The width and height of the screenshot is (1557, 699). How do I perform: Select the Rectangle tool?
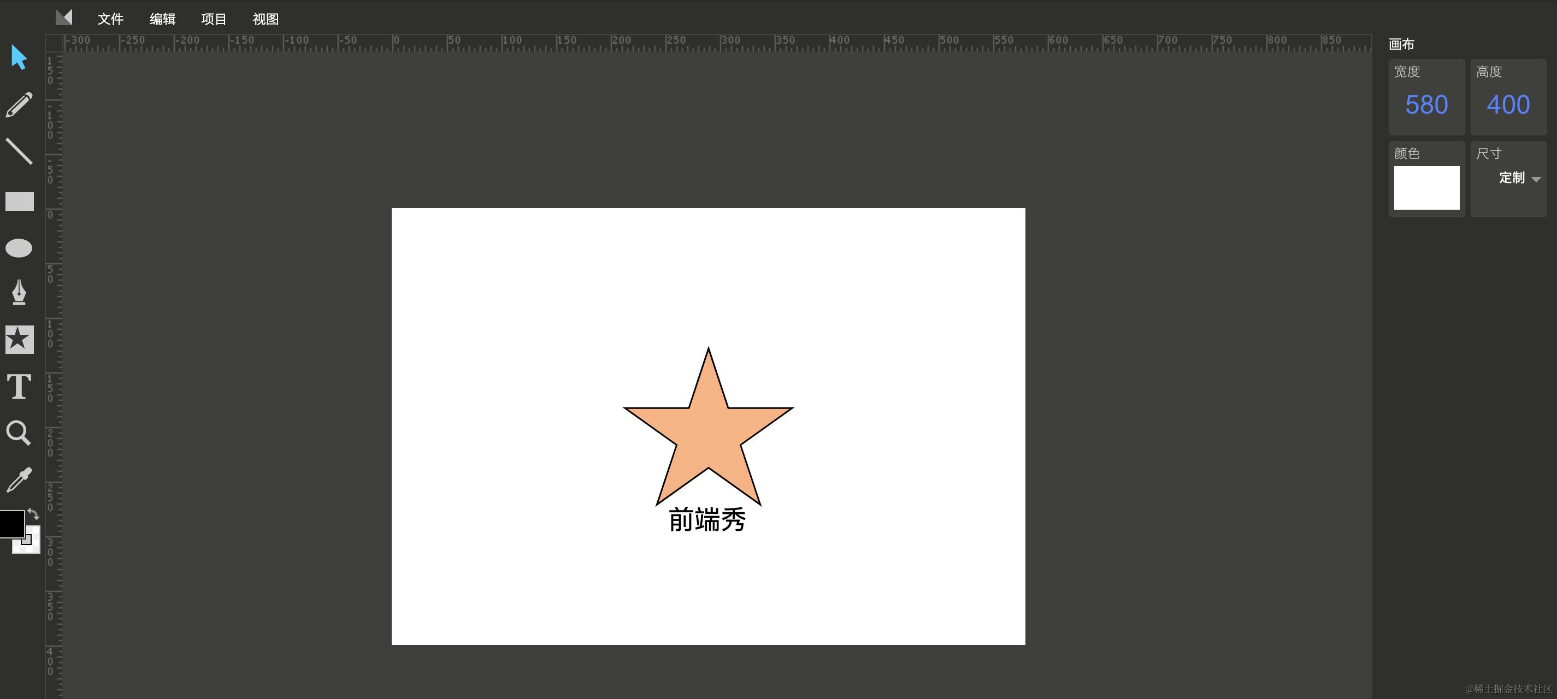19,201
